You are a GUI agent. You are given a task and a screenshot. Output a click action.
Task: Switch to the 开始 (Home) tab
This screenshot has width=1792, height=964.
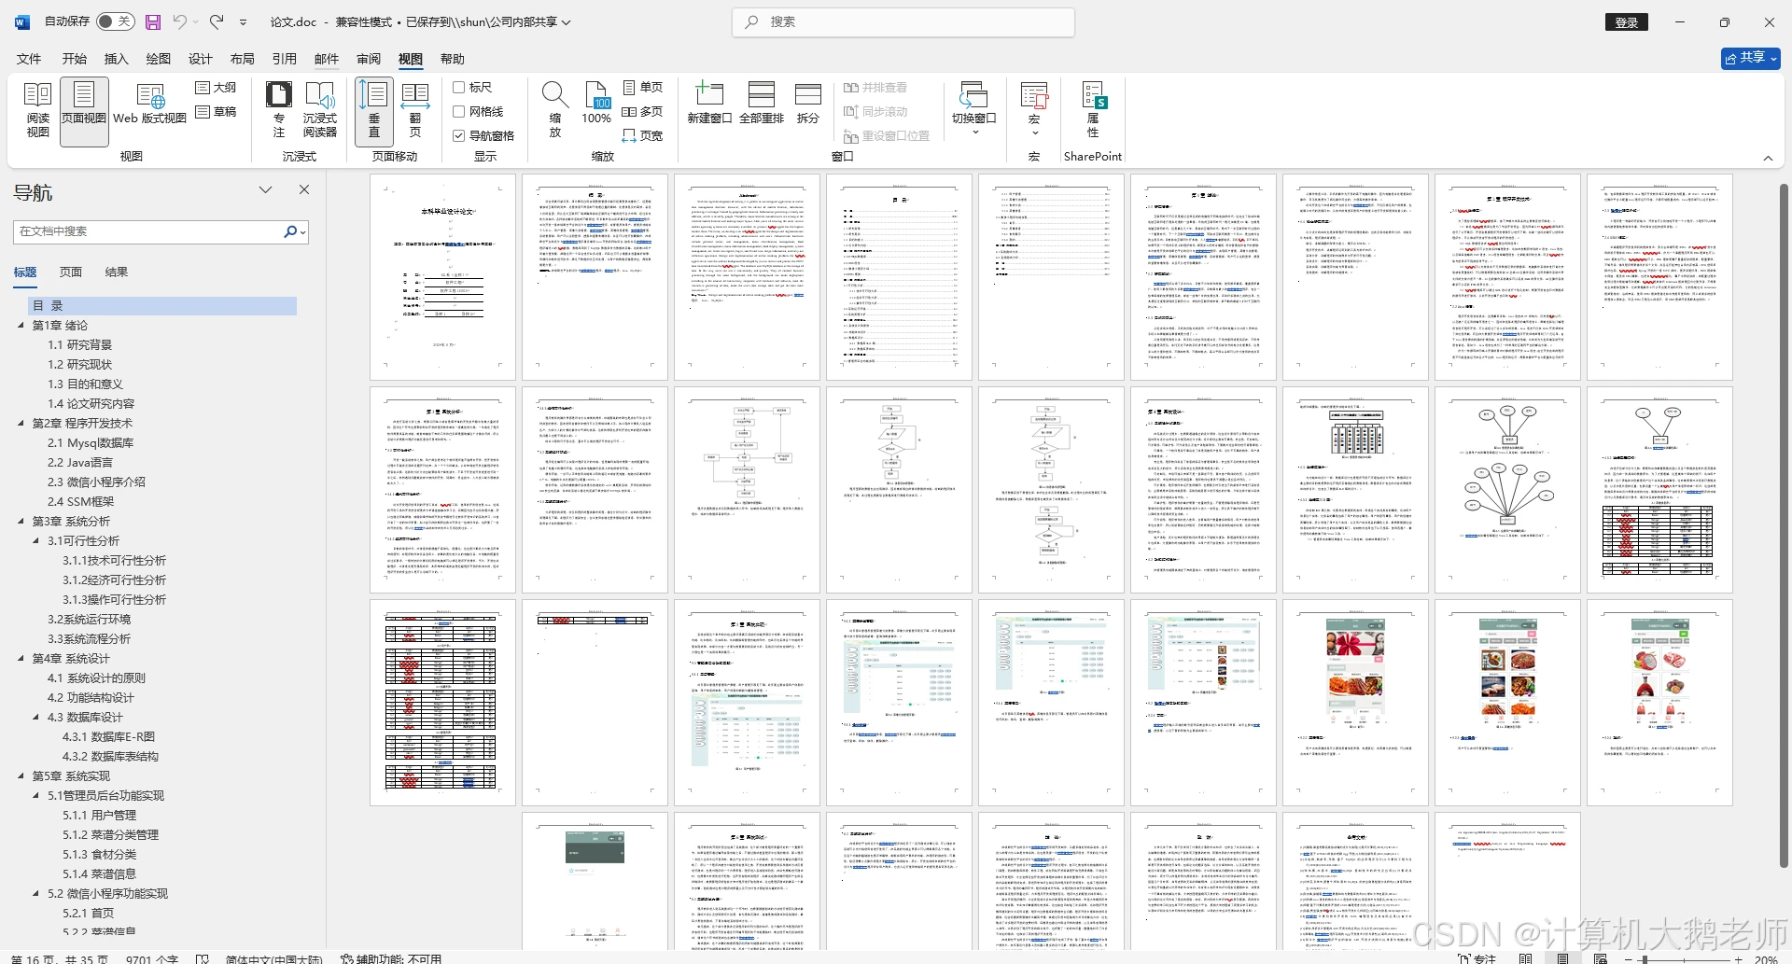[75, 59]
